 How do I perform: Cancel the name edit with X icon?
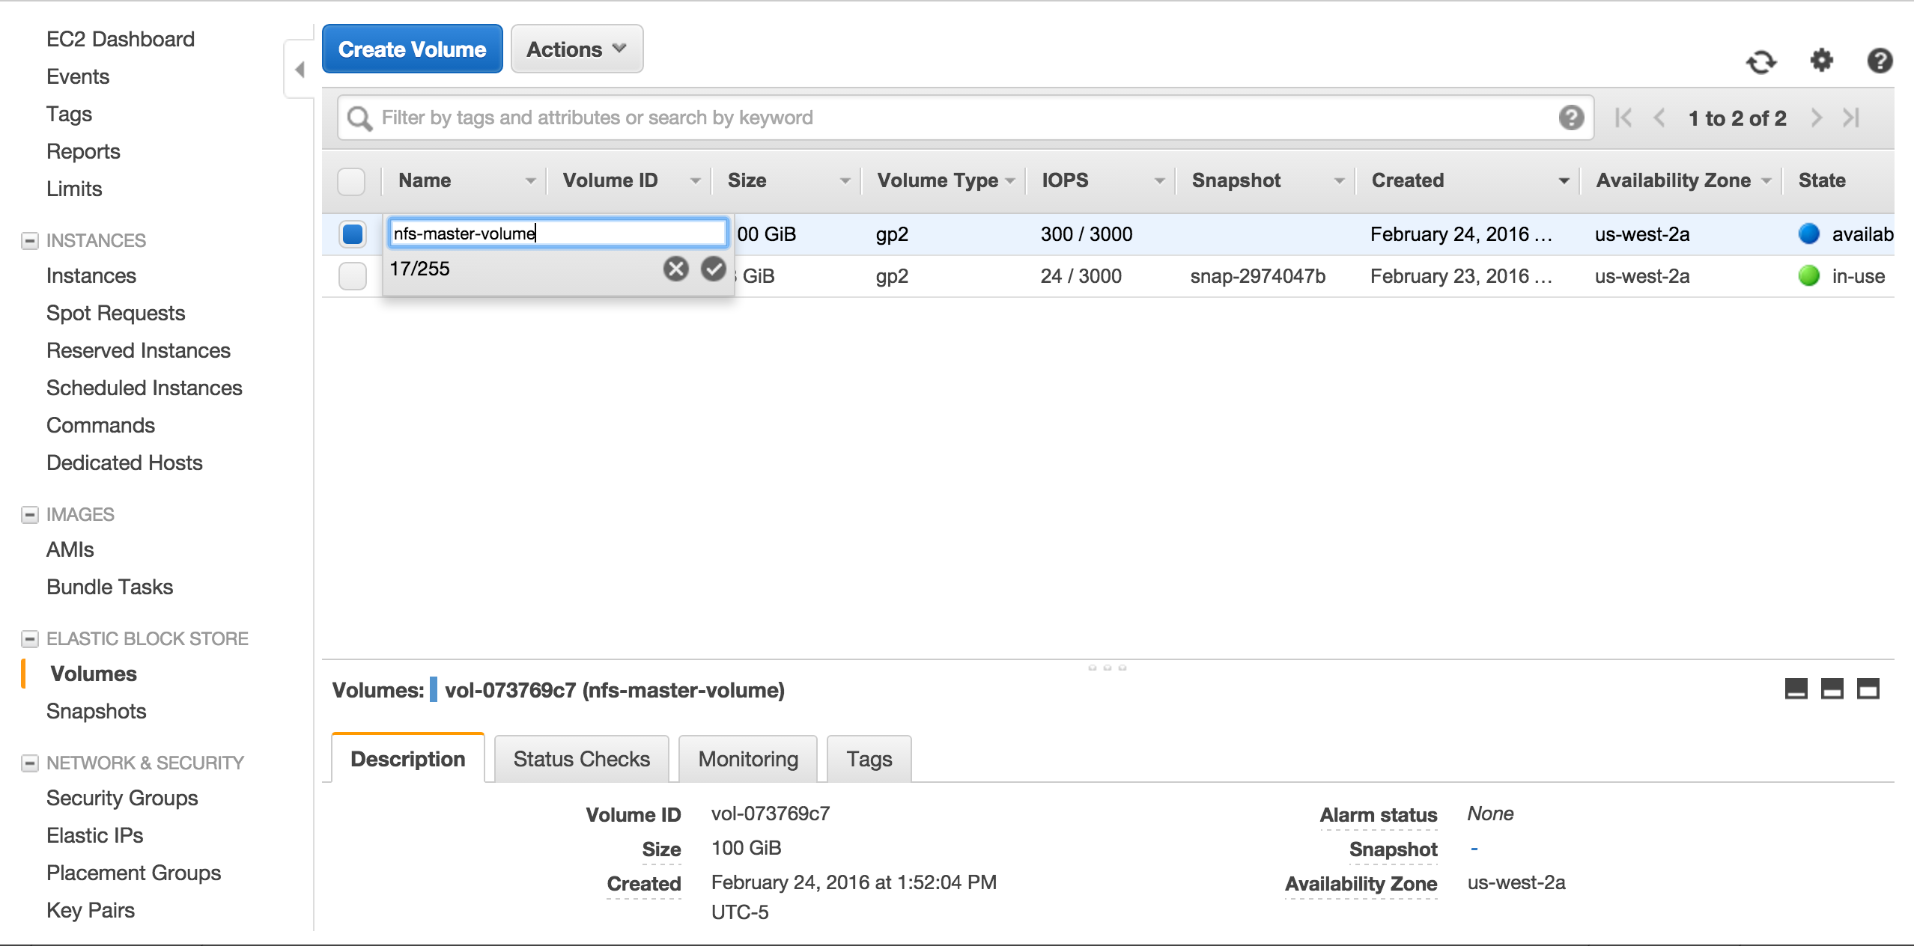point(675,268)
